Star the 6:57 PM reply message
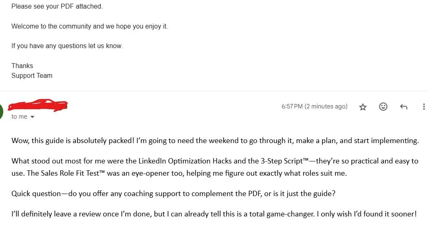Image resolution: width=434 pixels, height=225 pixels. [x=363, y=107]
